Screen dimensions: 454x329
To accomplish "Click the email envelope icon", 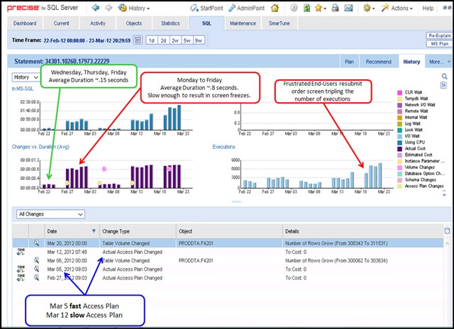I will point(348,8).
